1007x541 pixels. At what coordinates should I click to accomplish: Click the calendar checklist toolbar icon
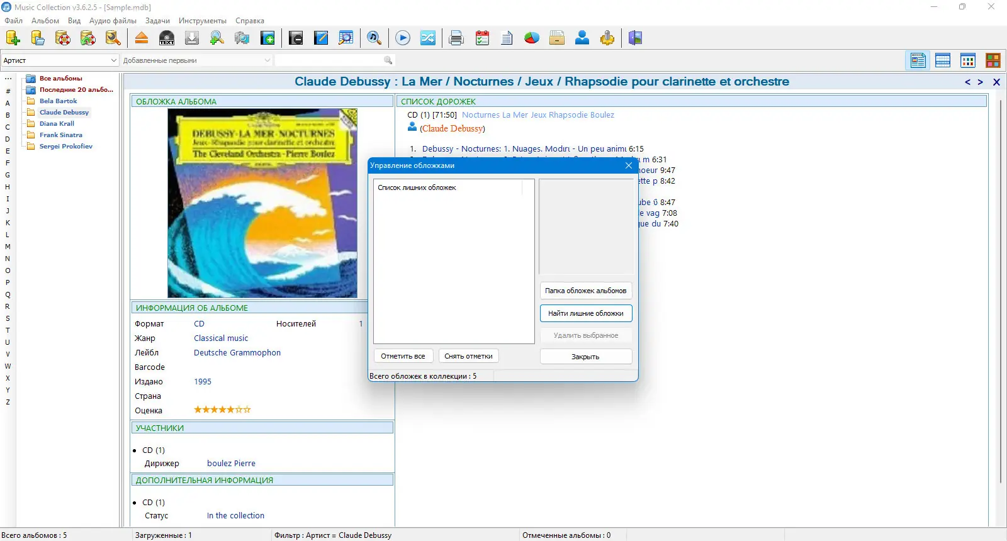click(x=482, y=38)
